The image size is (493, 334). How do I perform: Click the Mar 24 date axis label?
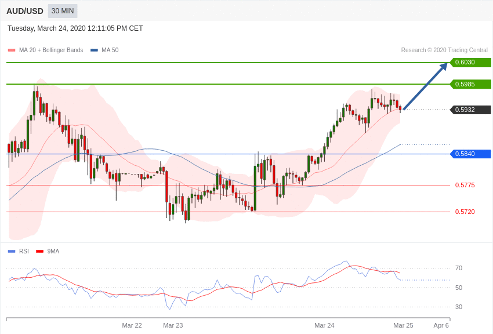[x=324, y=325]
